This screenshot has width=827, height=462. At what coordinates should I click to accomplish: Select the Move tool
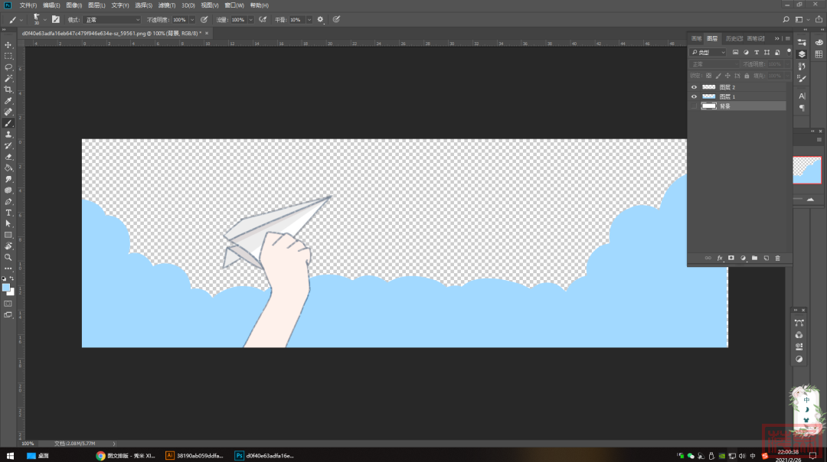tap(8, 45)
